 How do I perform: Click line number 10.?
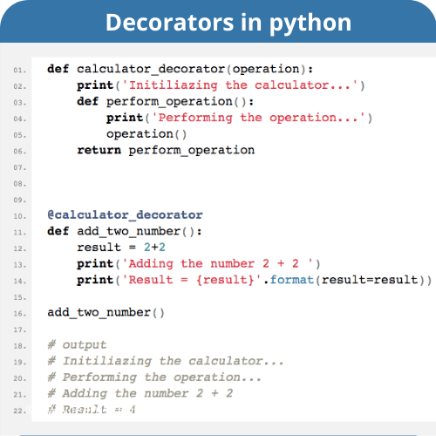pos(20,216)
